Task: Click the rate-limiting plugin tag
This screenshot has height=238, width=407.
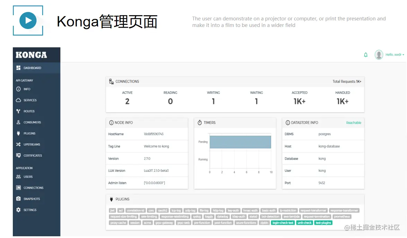Action: (149, 217)
